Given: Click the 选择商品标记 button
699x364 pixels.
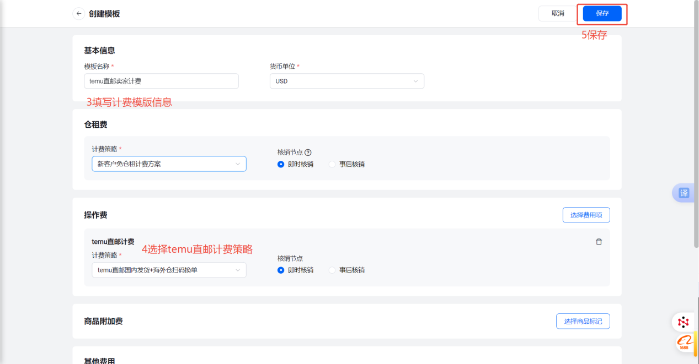Looking at the screenshot, I should [583, 321].
